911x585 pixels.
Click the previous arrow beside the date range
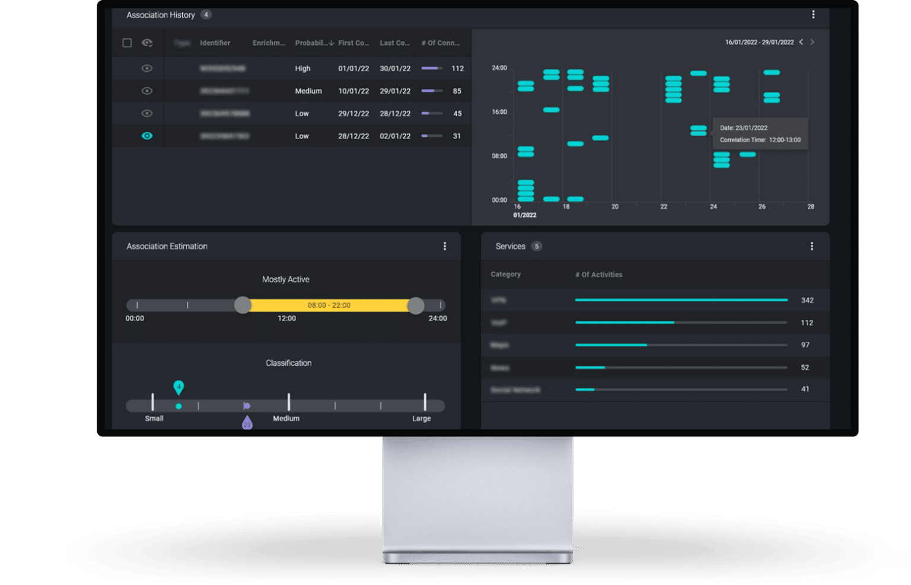click(x=801, y=42)
